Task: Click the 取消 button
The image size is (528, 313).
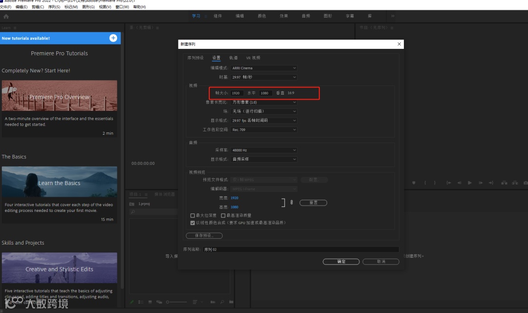Action: [381, 262]
